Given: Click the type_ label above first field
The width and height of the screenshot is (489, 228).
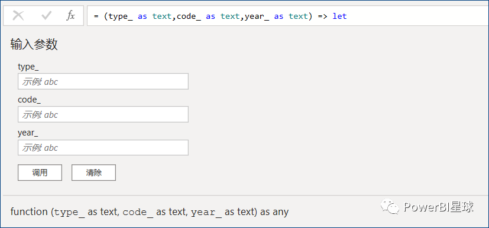Looking at the screenshot, I should (28, 67).
